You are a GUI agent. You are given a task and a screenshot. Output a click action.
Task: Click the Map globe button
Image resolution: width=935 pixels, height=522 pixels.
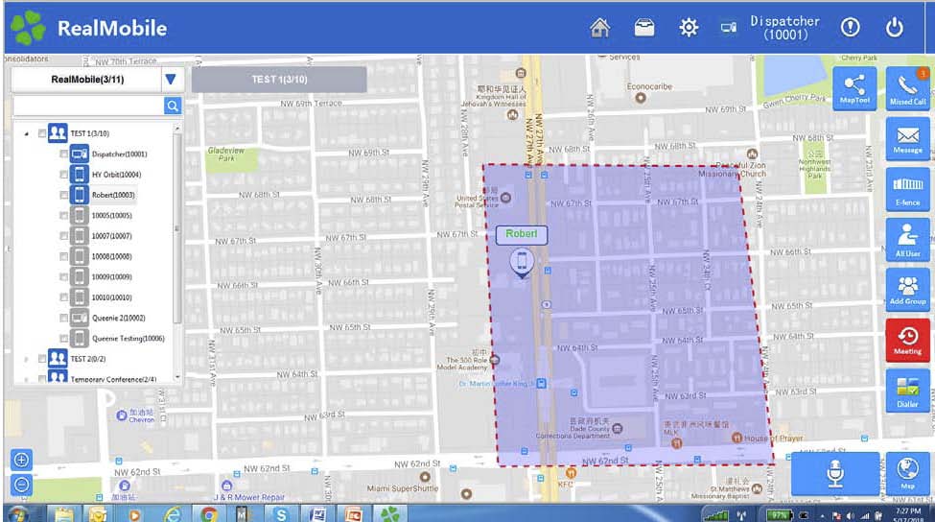click(x=907, y=474)
